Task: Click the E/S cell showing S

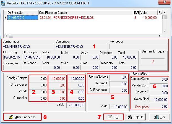Action: coord(136,17)
